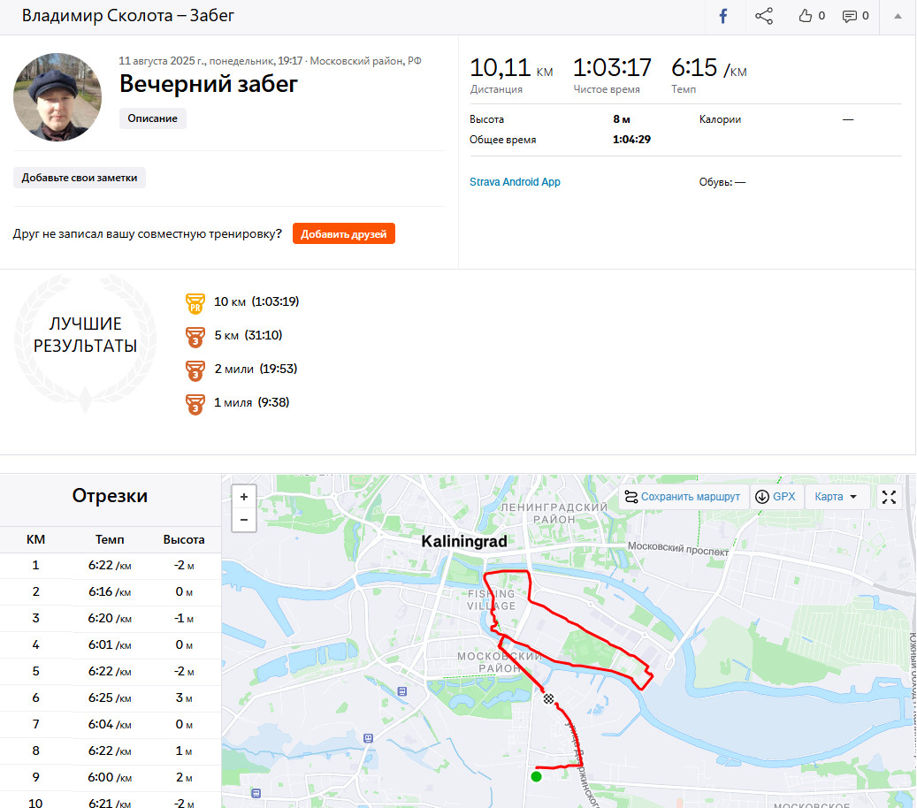Screen dimensions: 917x808
Task: Download the GPX file
Action: [x=776, y=497]
